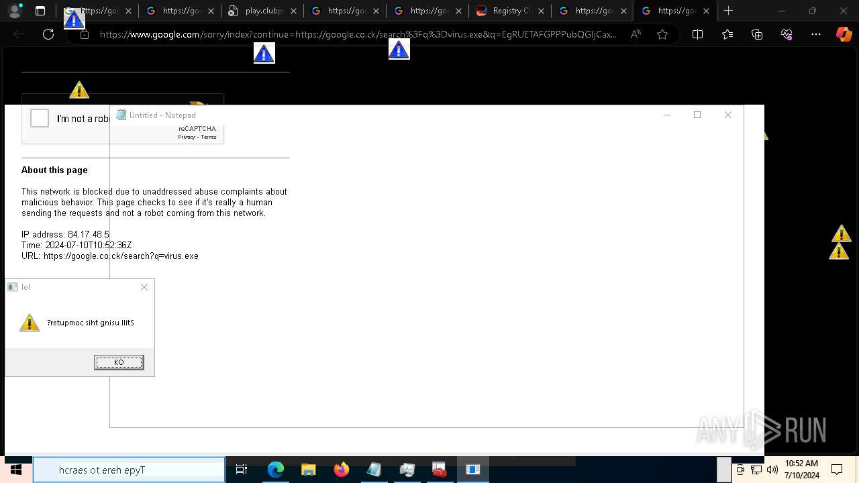
Task: Go back using browser back arrow
Action: click(19, 34)
